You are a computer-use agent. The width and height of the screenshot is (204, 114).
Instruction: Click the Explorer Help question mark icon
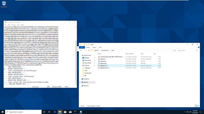199,47
